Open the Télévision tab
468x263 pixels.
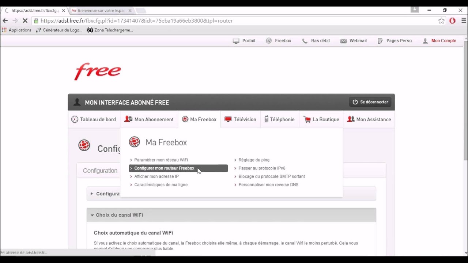point(240,119)
